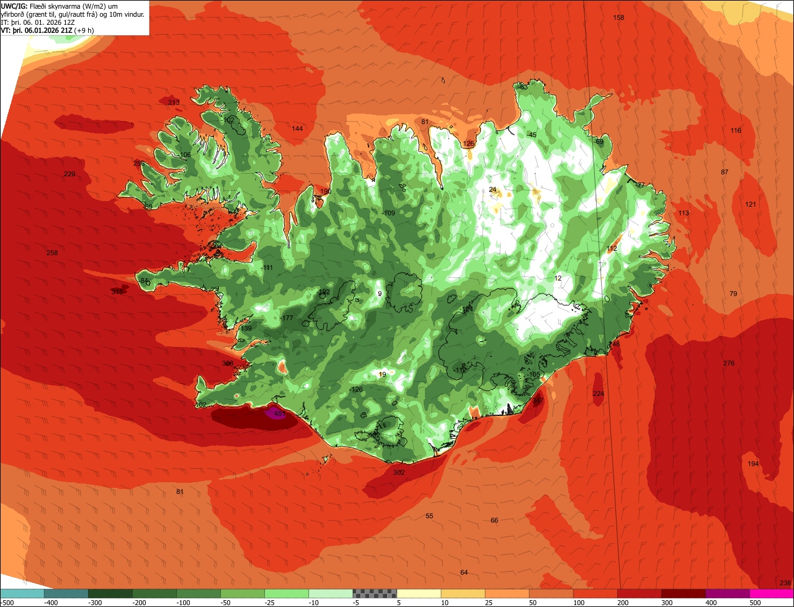The height and width of the screenshot is (607, 794).
Task: Click the map value 238 in the corner
Action: (785, 583)
